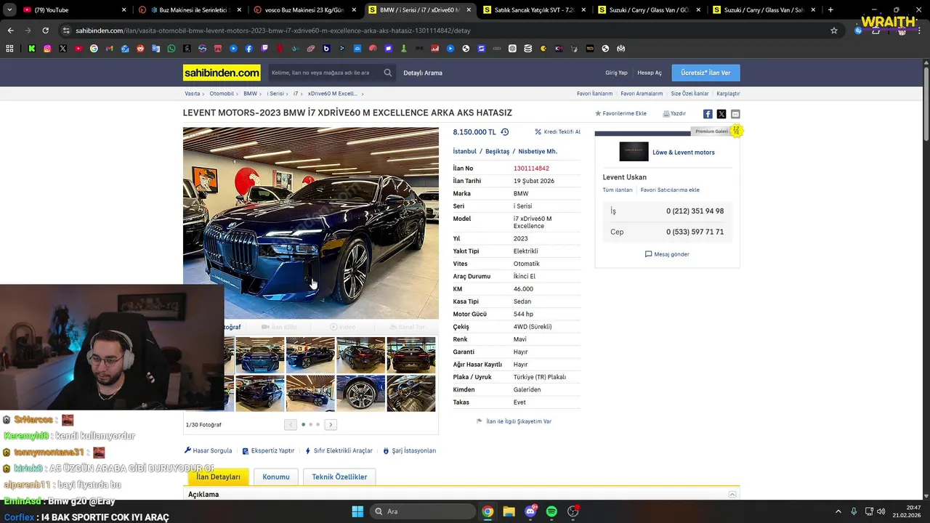
Task: Click the sahibinden.com logo
Action: click(222, 73)
